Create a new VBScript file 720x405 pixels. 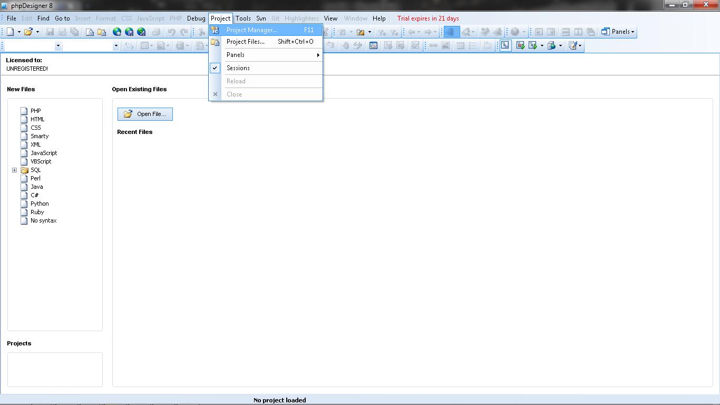(41, 161)
